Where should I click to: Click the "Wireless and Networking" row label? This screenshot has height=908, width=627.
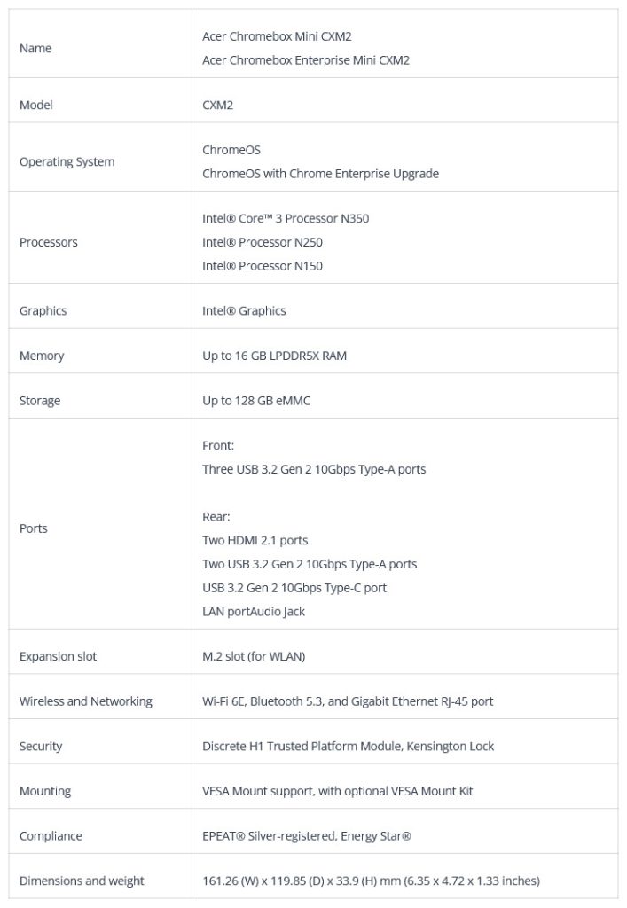(86, 701)
